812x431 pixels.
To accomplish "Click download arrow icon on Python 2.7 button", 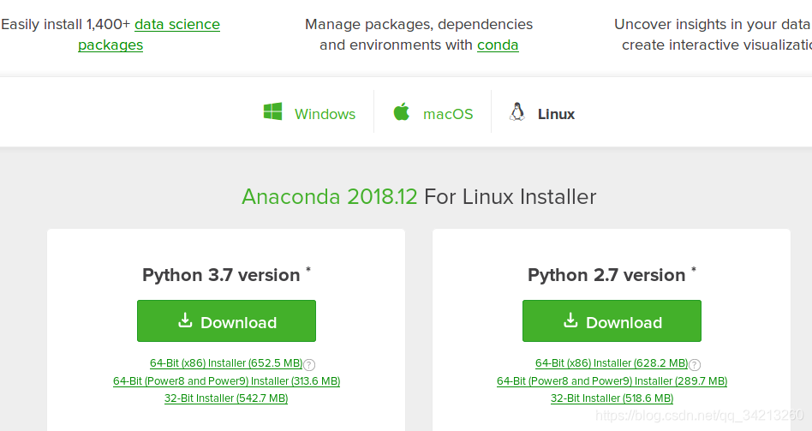I will click(x=570, y=320).
